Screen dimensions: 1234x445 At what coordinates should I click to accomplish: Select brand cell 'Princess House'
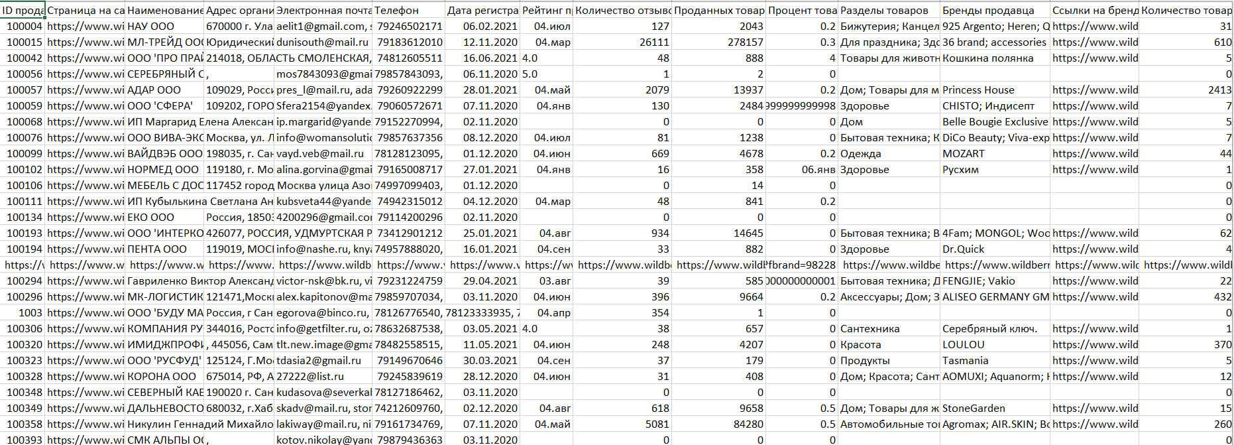(x=995, y=90)
